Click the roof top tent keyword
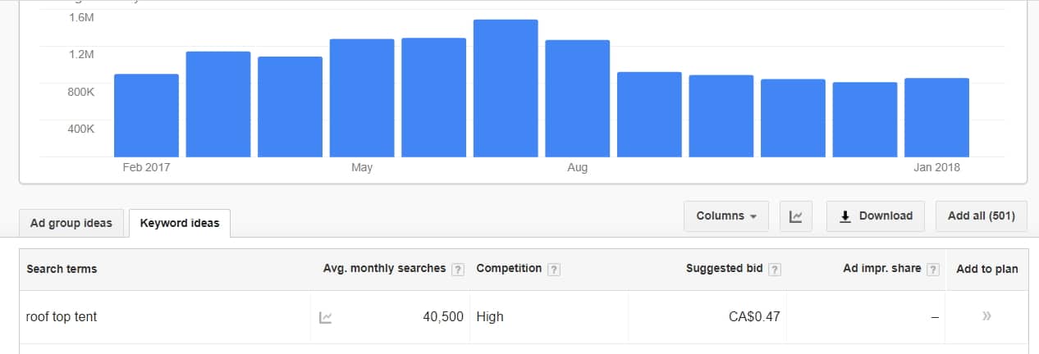Screen dimensions: 1039x354 point(62,316)
